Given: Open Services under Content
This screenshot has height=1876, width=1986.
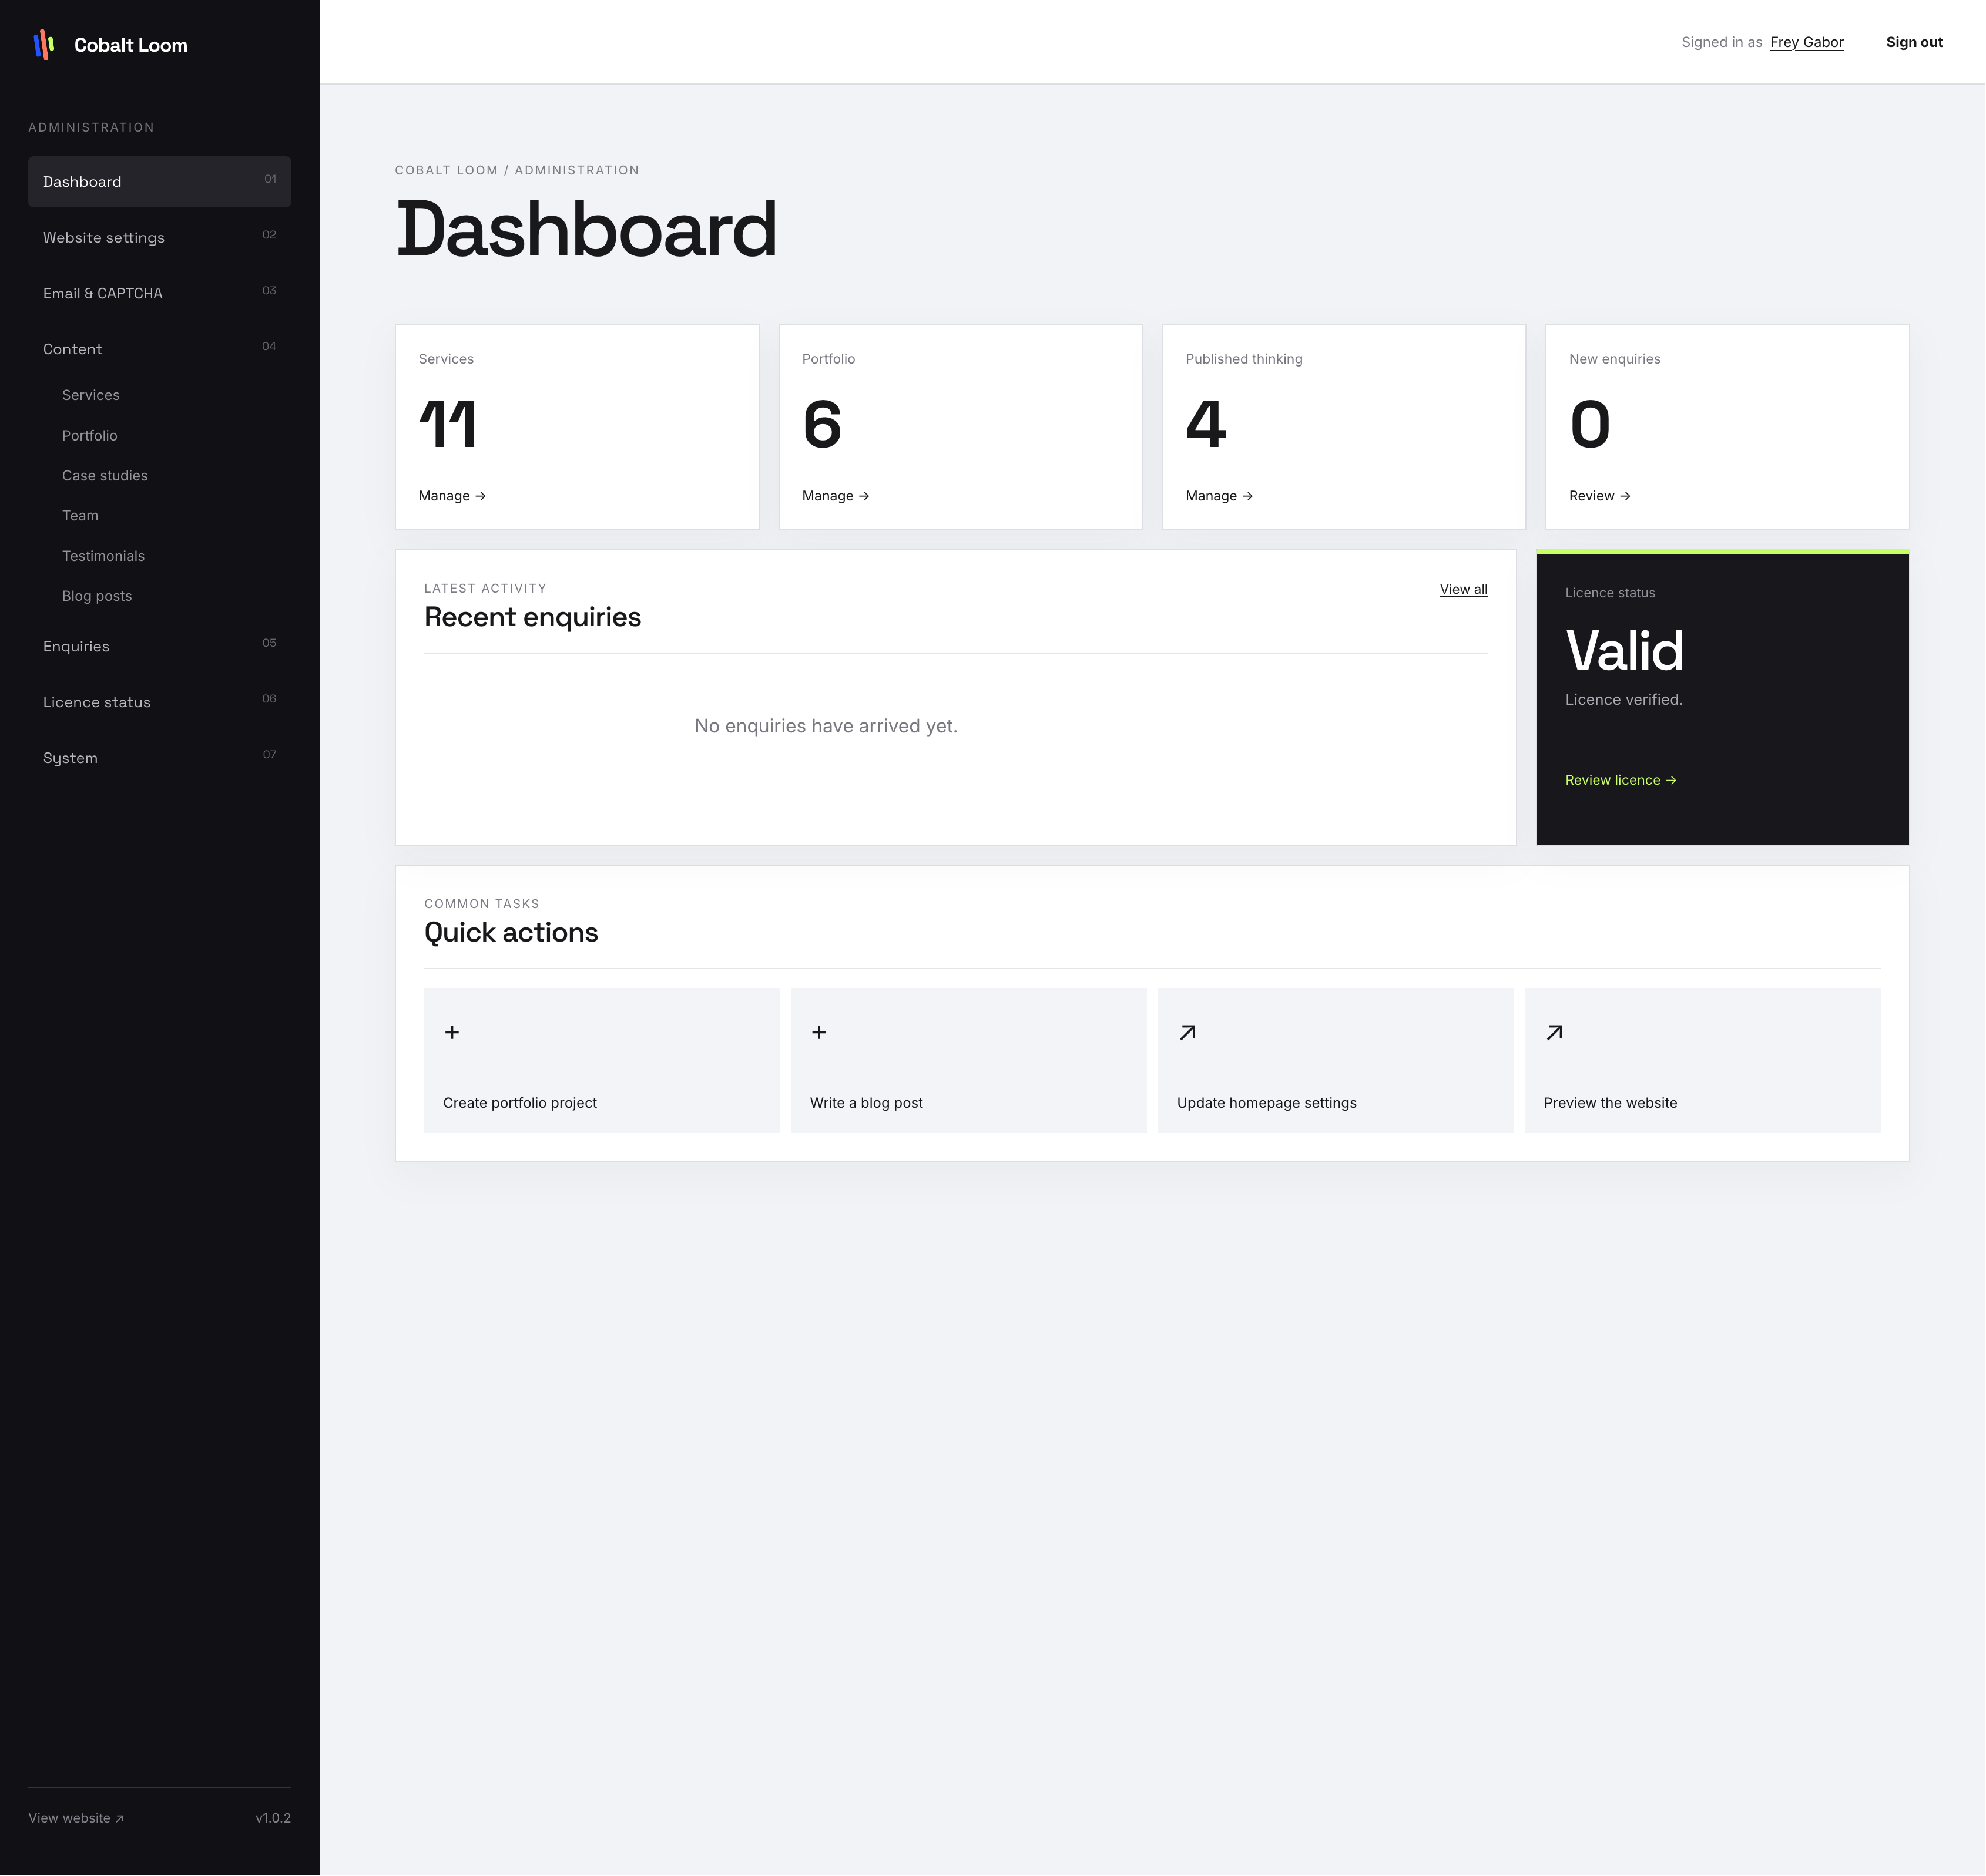Looking at the screenshot, I should click(x=91, y=395).
